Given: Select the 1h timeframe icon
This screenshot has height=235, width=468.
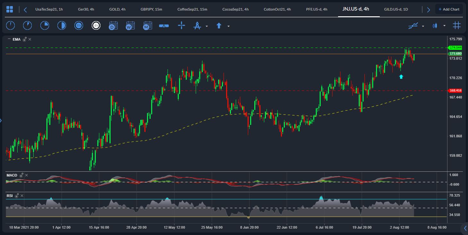Looking at the screenshot, I should pyautogui.click(x=79, y=26).
